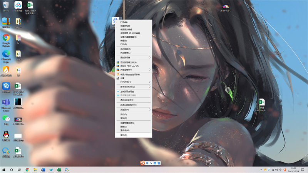
Task: Choose 向右旋转(T) in the context menu
Action: pyautogui.click(x=133, y=49)
